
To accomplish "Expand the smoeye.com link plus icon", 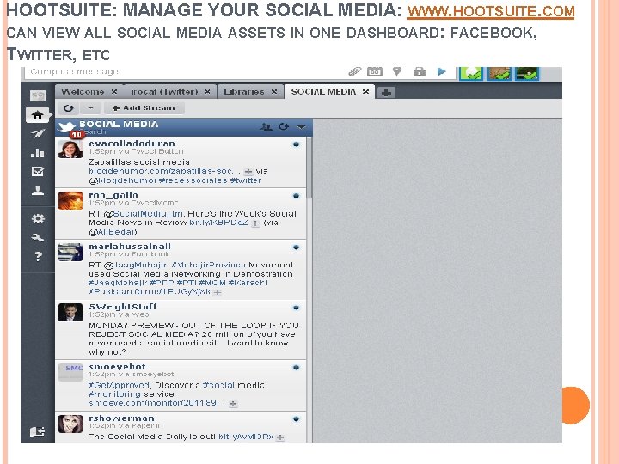I will [x=233, y=404].
